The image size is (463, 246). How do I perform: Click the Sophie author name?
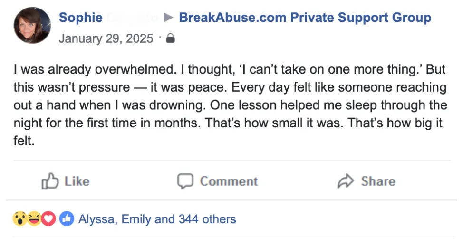click(x=81, y=18)
